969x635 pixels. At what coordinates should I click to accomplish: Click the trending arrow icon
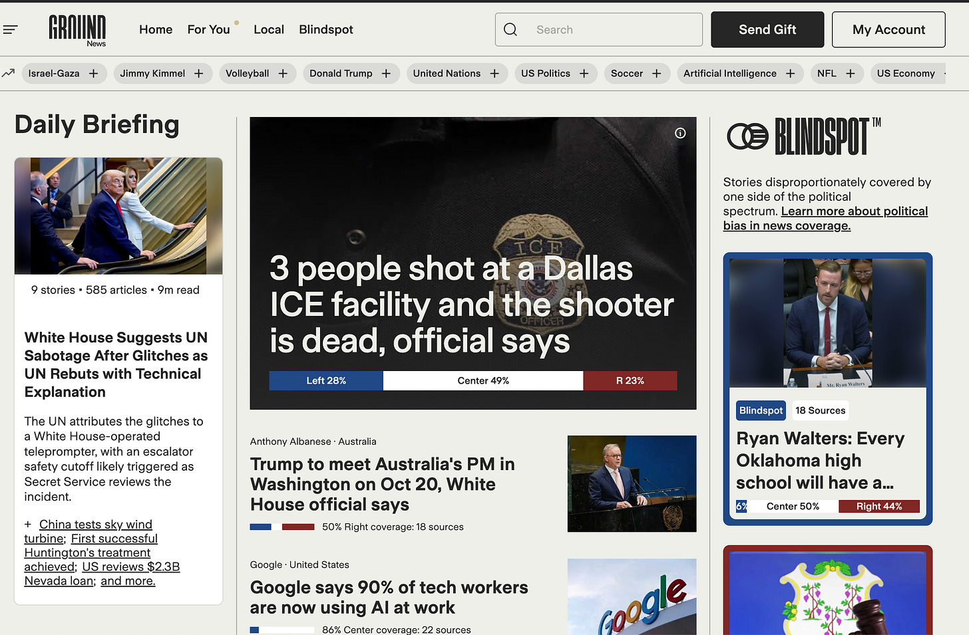coord(8,73)
